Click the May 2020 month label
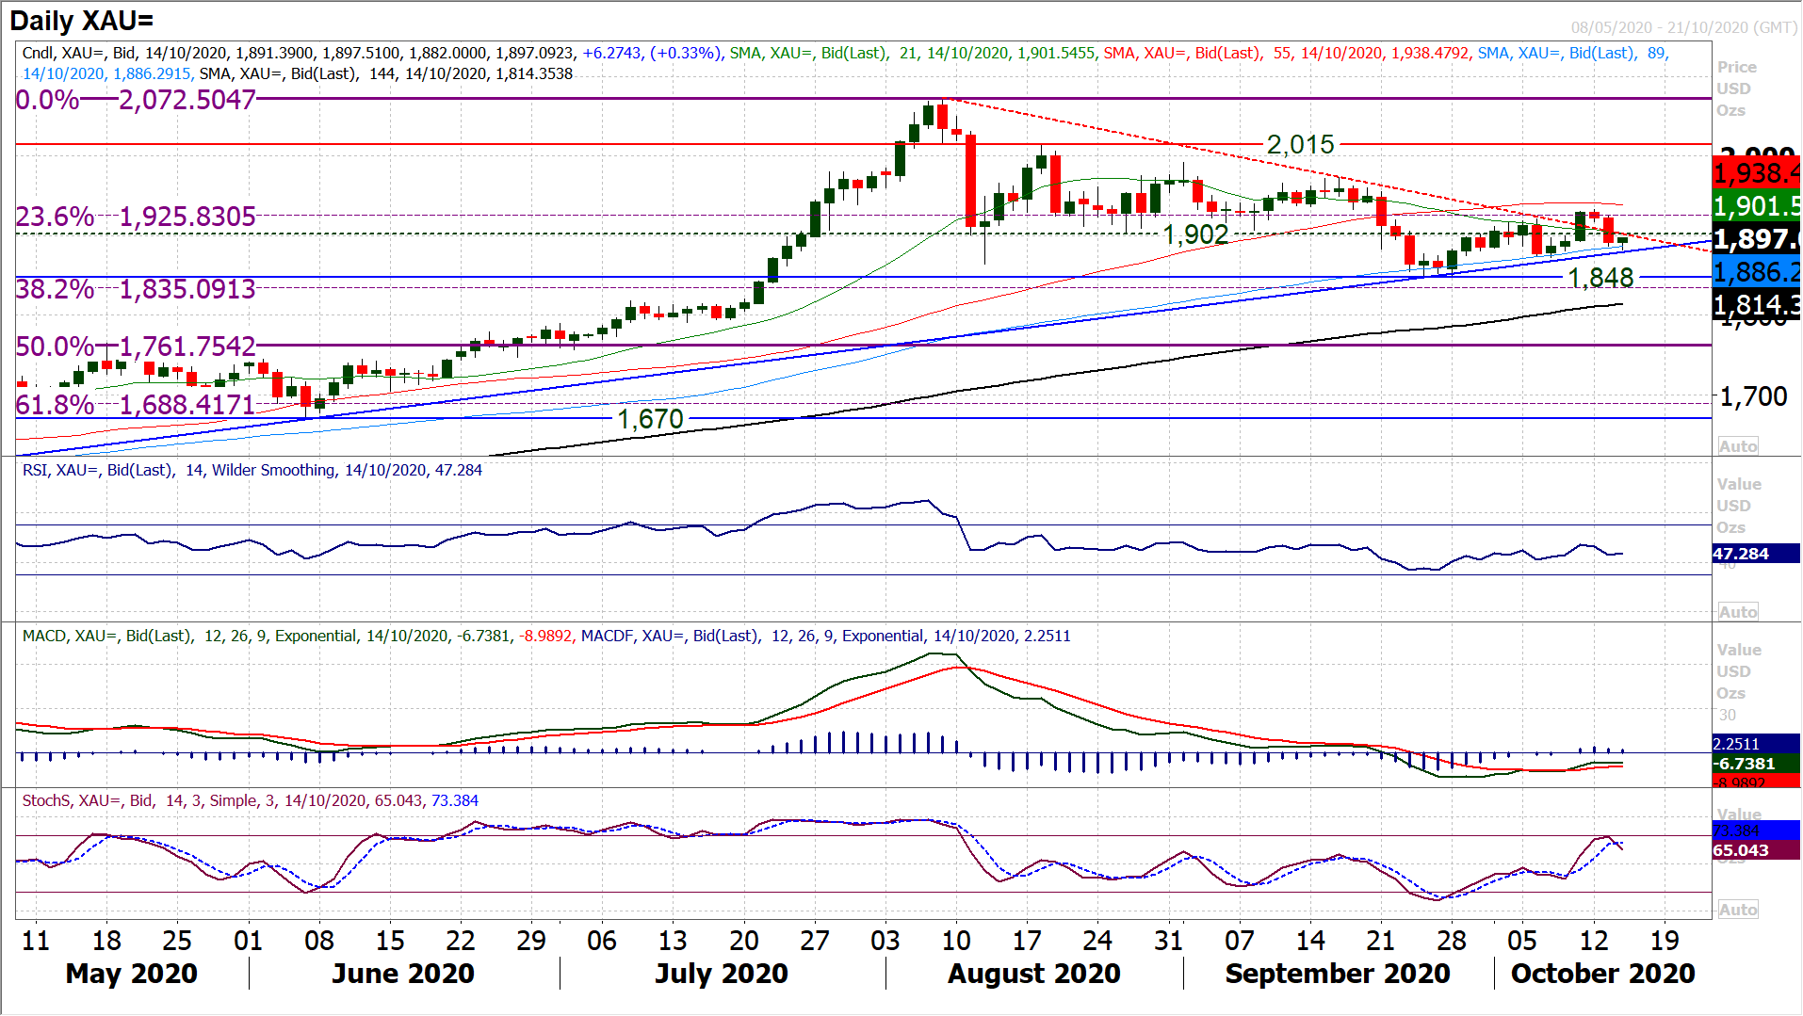Screen dimensions: 1803x1016 pyautogui.click(x=132, y=974)
